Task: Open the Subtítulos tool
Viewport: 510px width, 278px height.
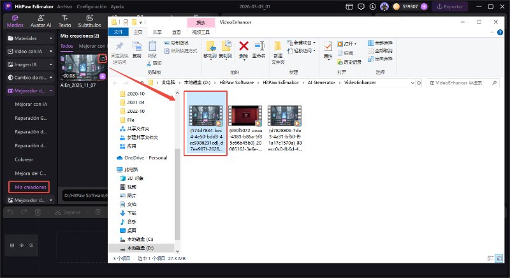Action: pyautogui.click(x=89, y=21)
